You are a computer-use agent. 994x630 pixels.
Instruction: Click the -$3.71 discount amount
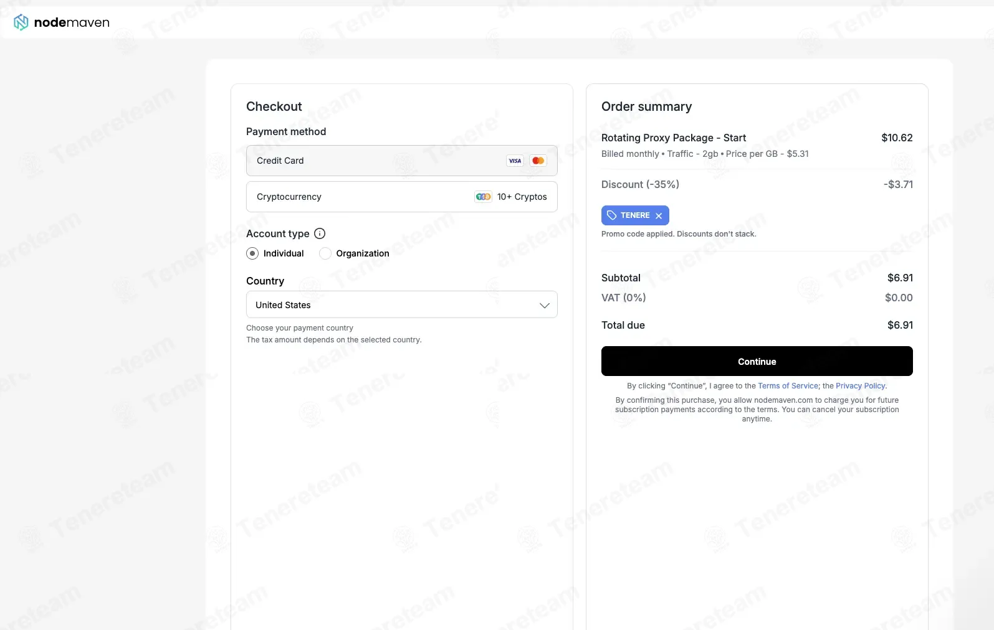tap(898, 184)
